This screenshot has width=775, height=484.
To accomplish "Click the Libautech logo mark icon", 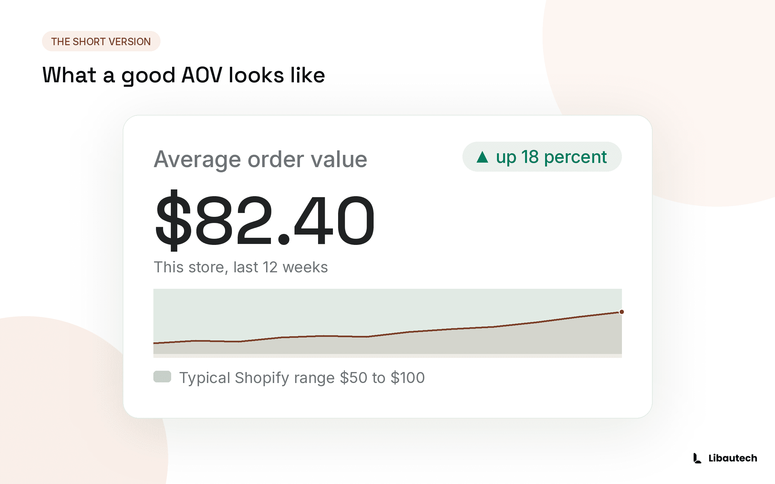I will click(697, 458).
